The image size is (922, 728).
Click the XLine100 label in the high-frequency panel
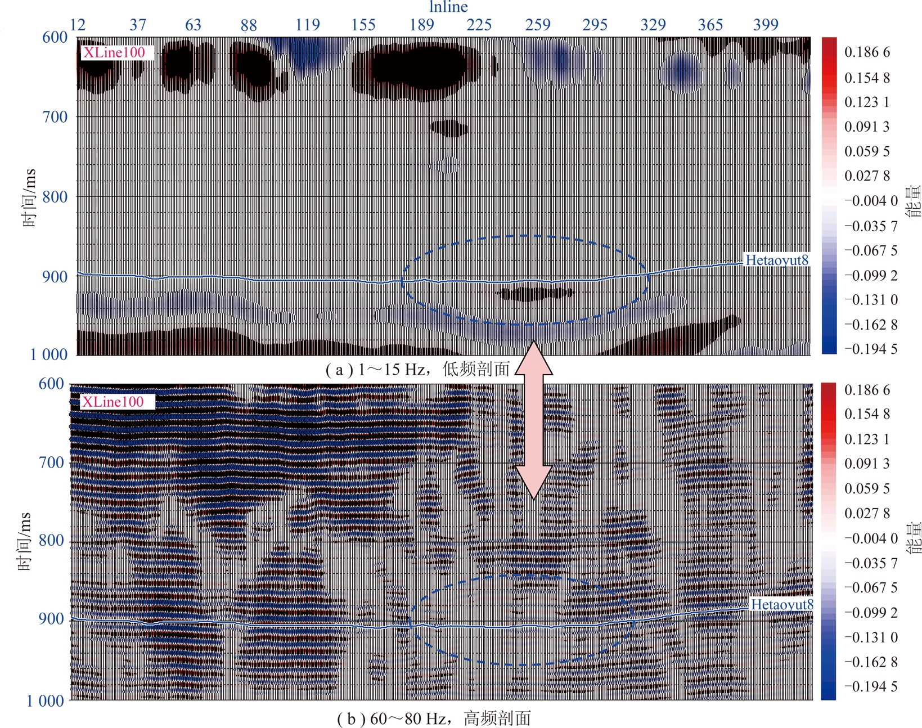point(113,402)
